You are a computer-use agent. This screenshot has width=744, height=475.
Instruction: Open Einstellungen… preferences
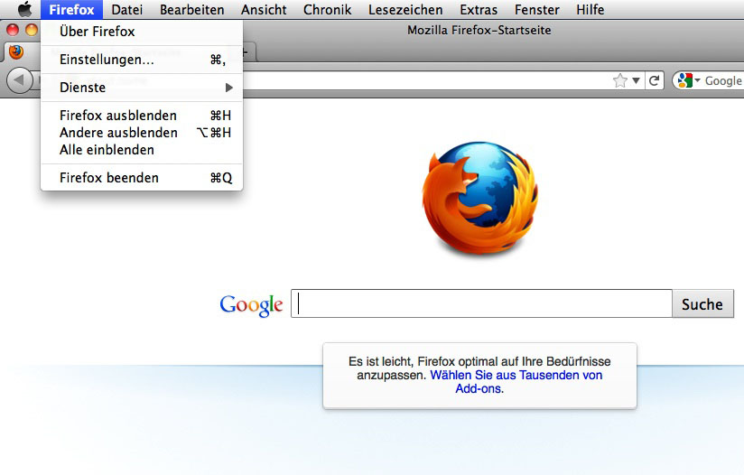(x=142, y=60)
